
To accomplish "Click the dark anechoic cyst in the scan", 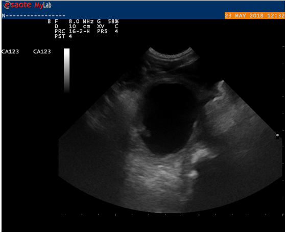I will click(x=169, y=118).
